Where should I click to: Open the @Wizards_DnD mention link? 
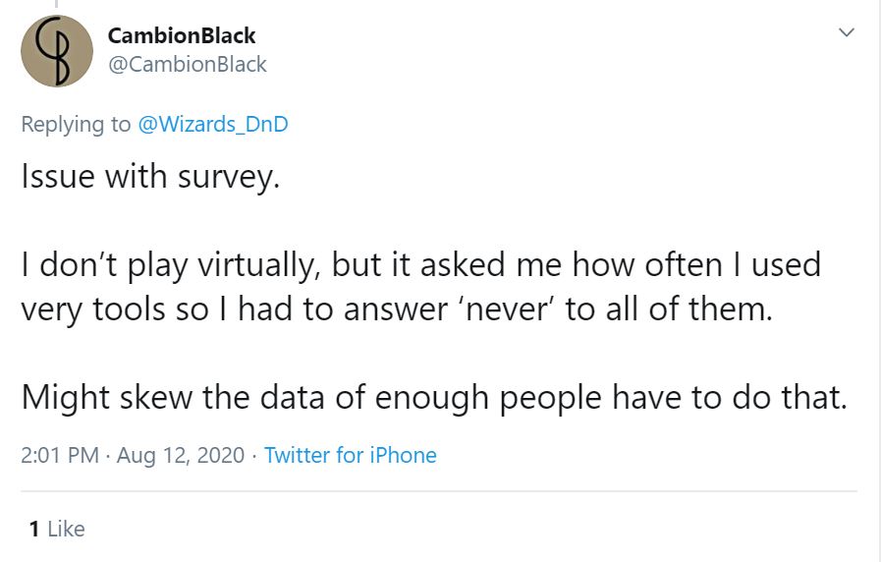point(213,124)
